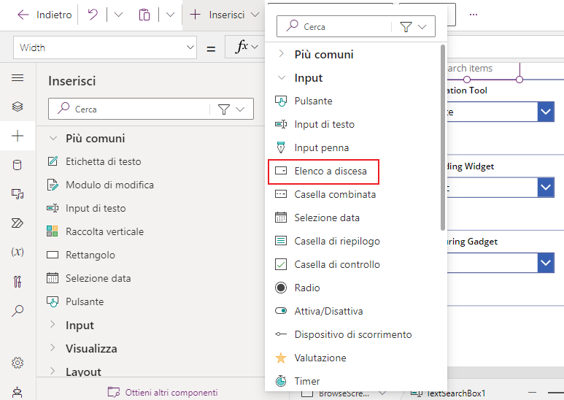Open the BrowseScre... screen selector
564x400 pixels.
point(344,394)
